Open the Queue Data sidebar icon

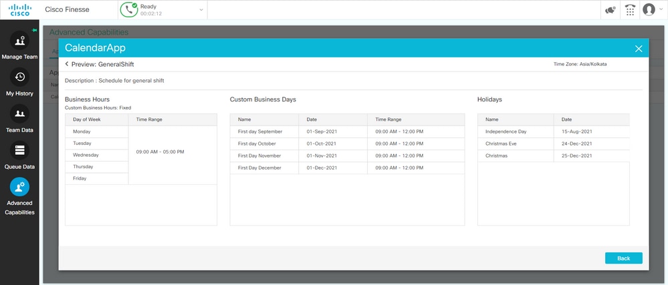pyautogui.click(x=19, y=150)
